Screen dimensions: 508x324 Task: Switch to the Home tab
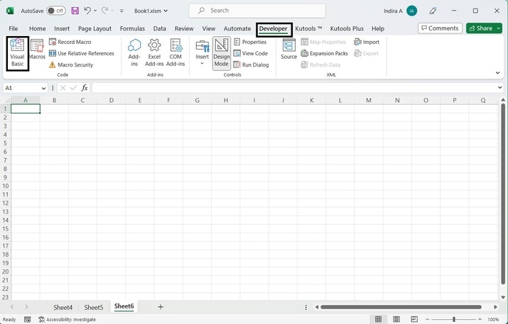click(x=37, y=28)
